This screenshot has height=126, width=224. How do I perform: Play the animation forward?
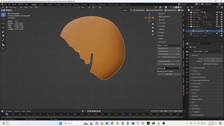(x=95, y=111)
